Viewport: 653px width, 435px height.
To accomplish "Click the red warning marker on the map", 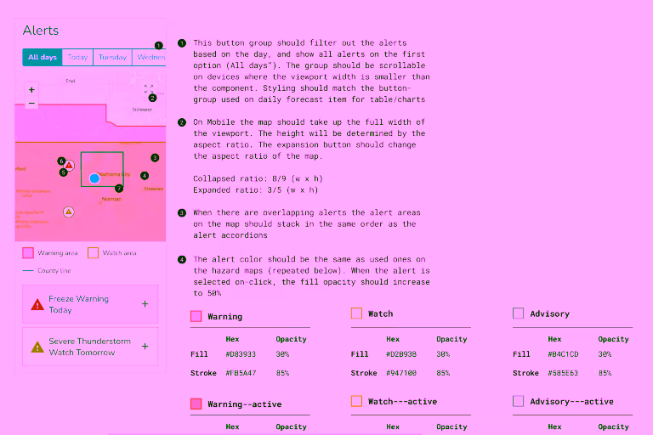I will click(70, 166).
